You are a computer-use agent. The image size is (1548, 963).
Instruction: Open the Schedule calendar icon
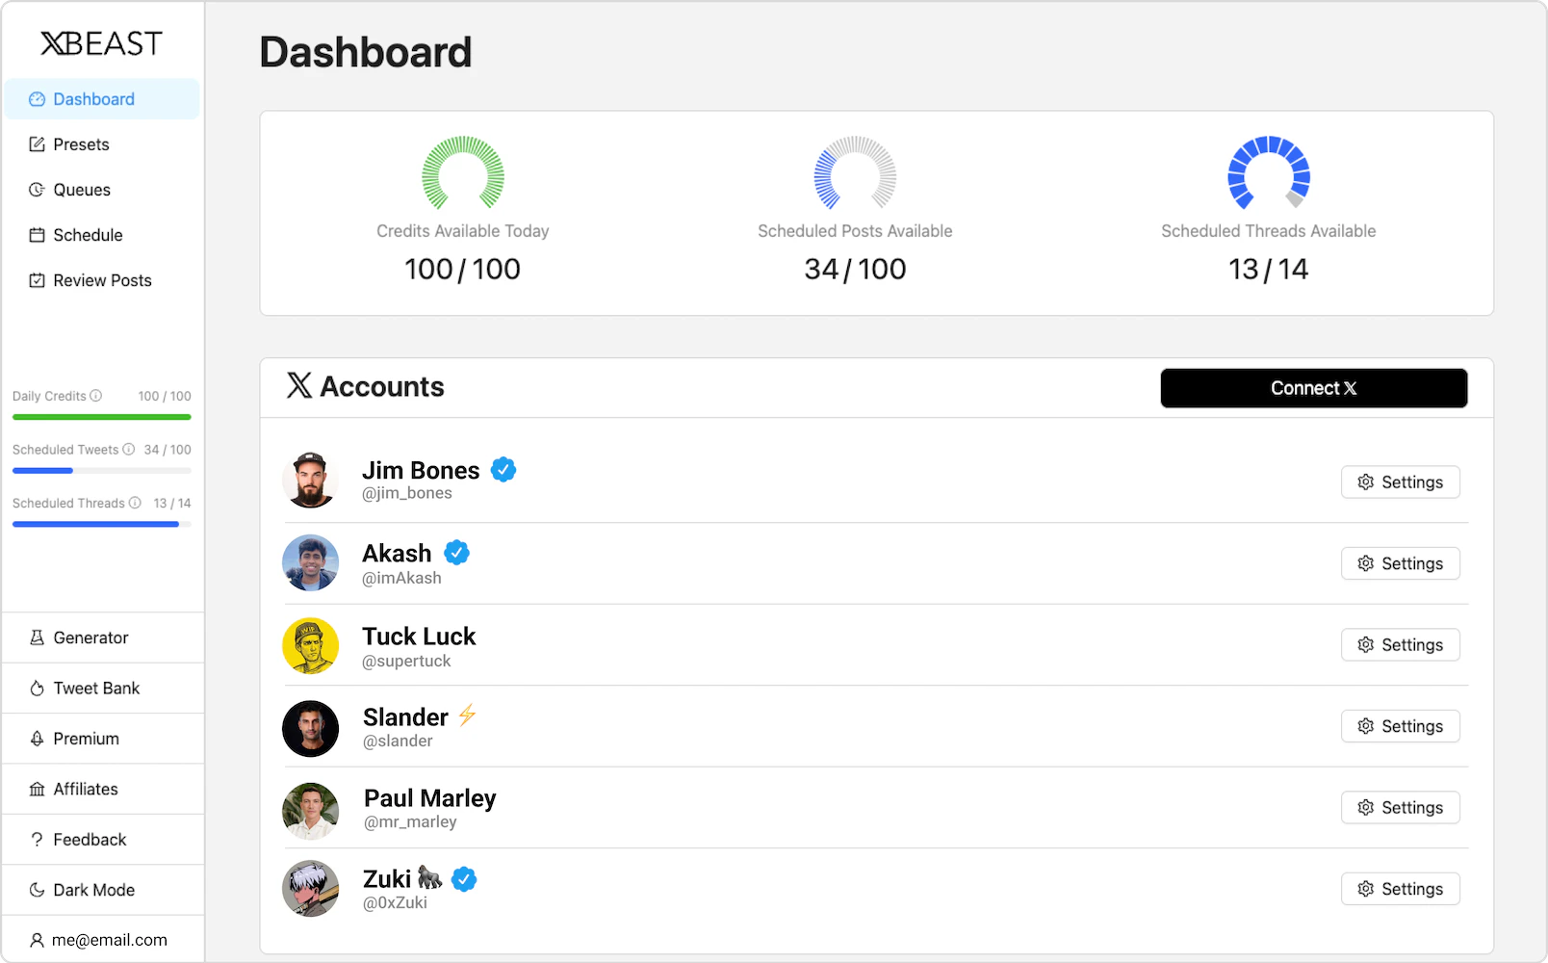pyautogui.click(x=37, y=234)
